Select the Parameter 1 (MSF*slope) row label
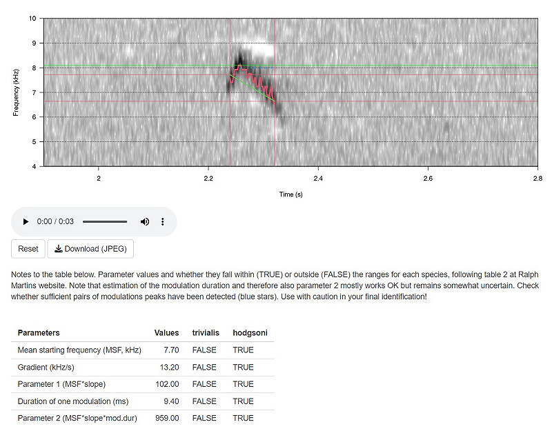 click(61, 384)
